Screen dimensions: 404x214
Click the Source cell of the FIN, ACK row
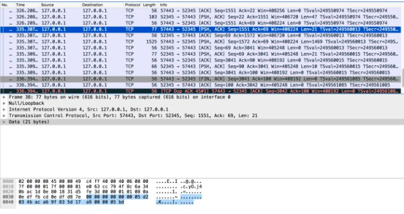pyautogui.click(x=54, y=79)
